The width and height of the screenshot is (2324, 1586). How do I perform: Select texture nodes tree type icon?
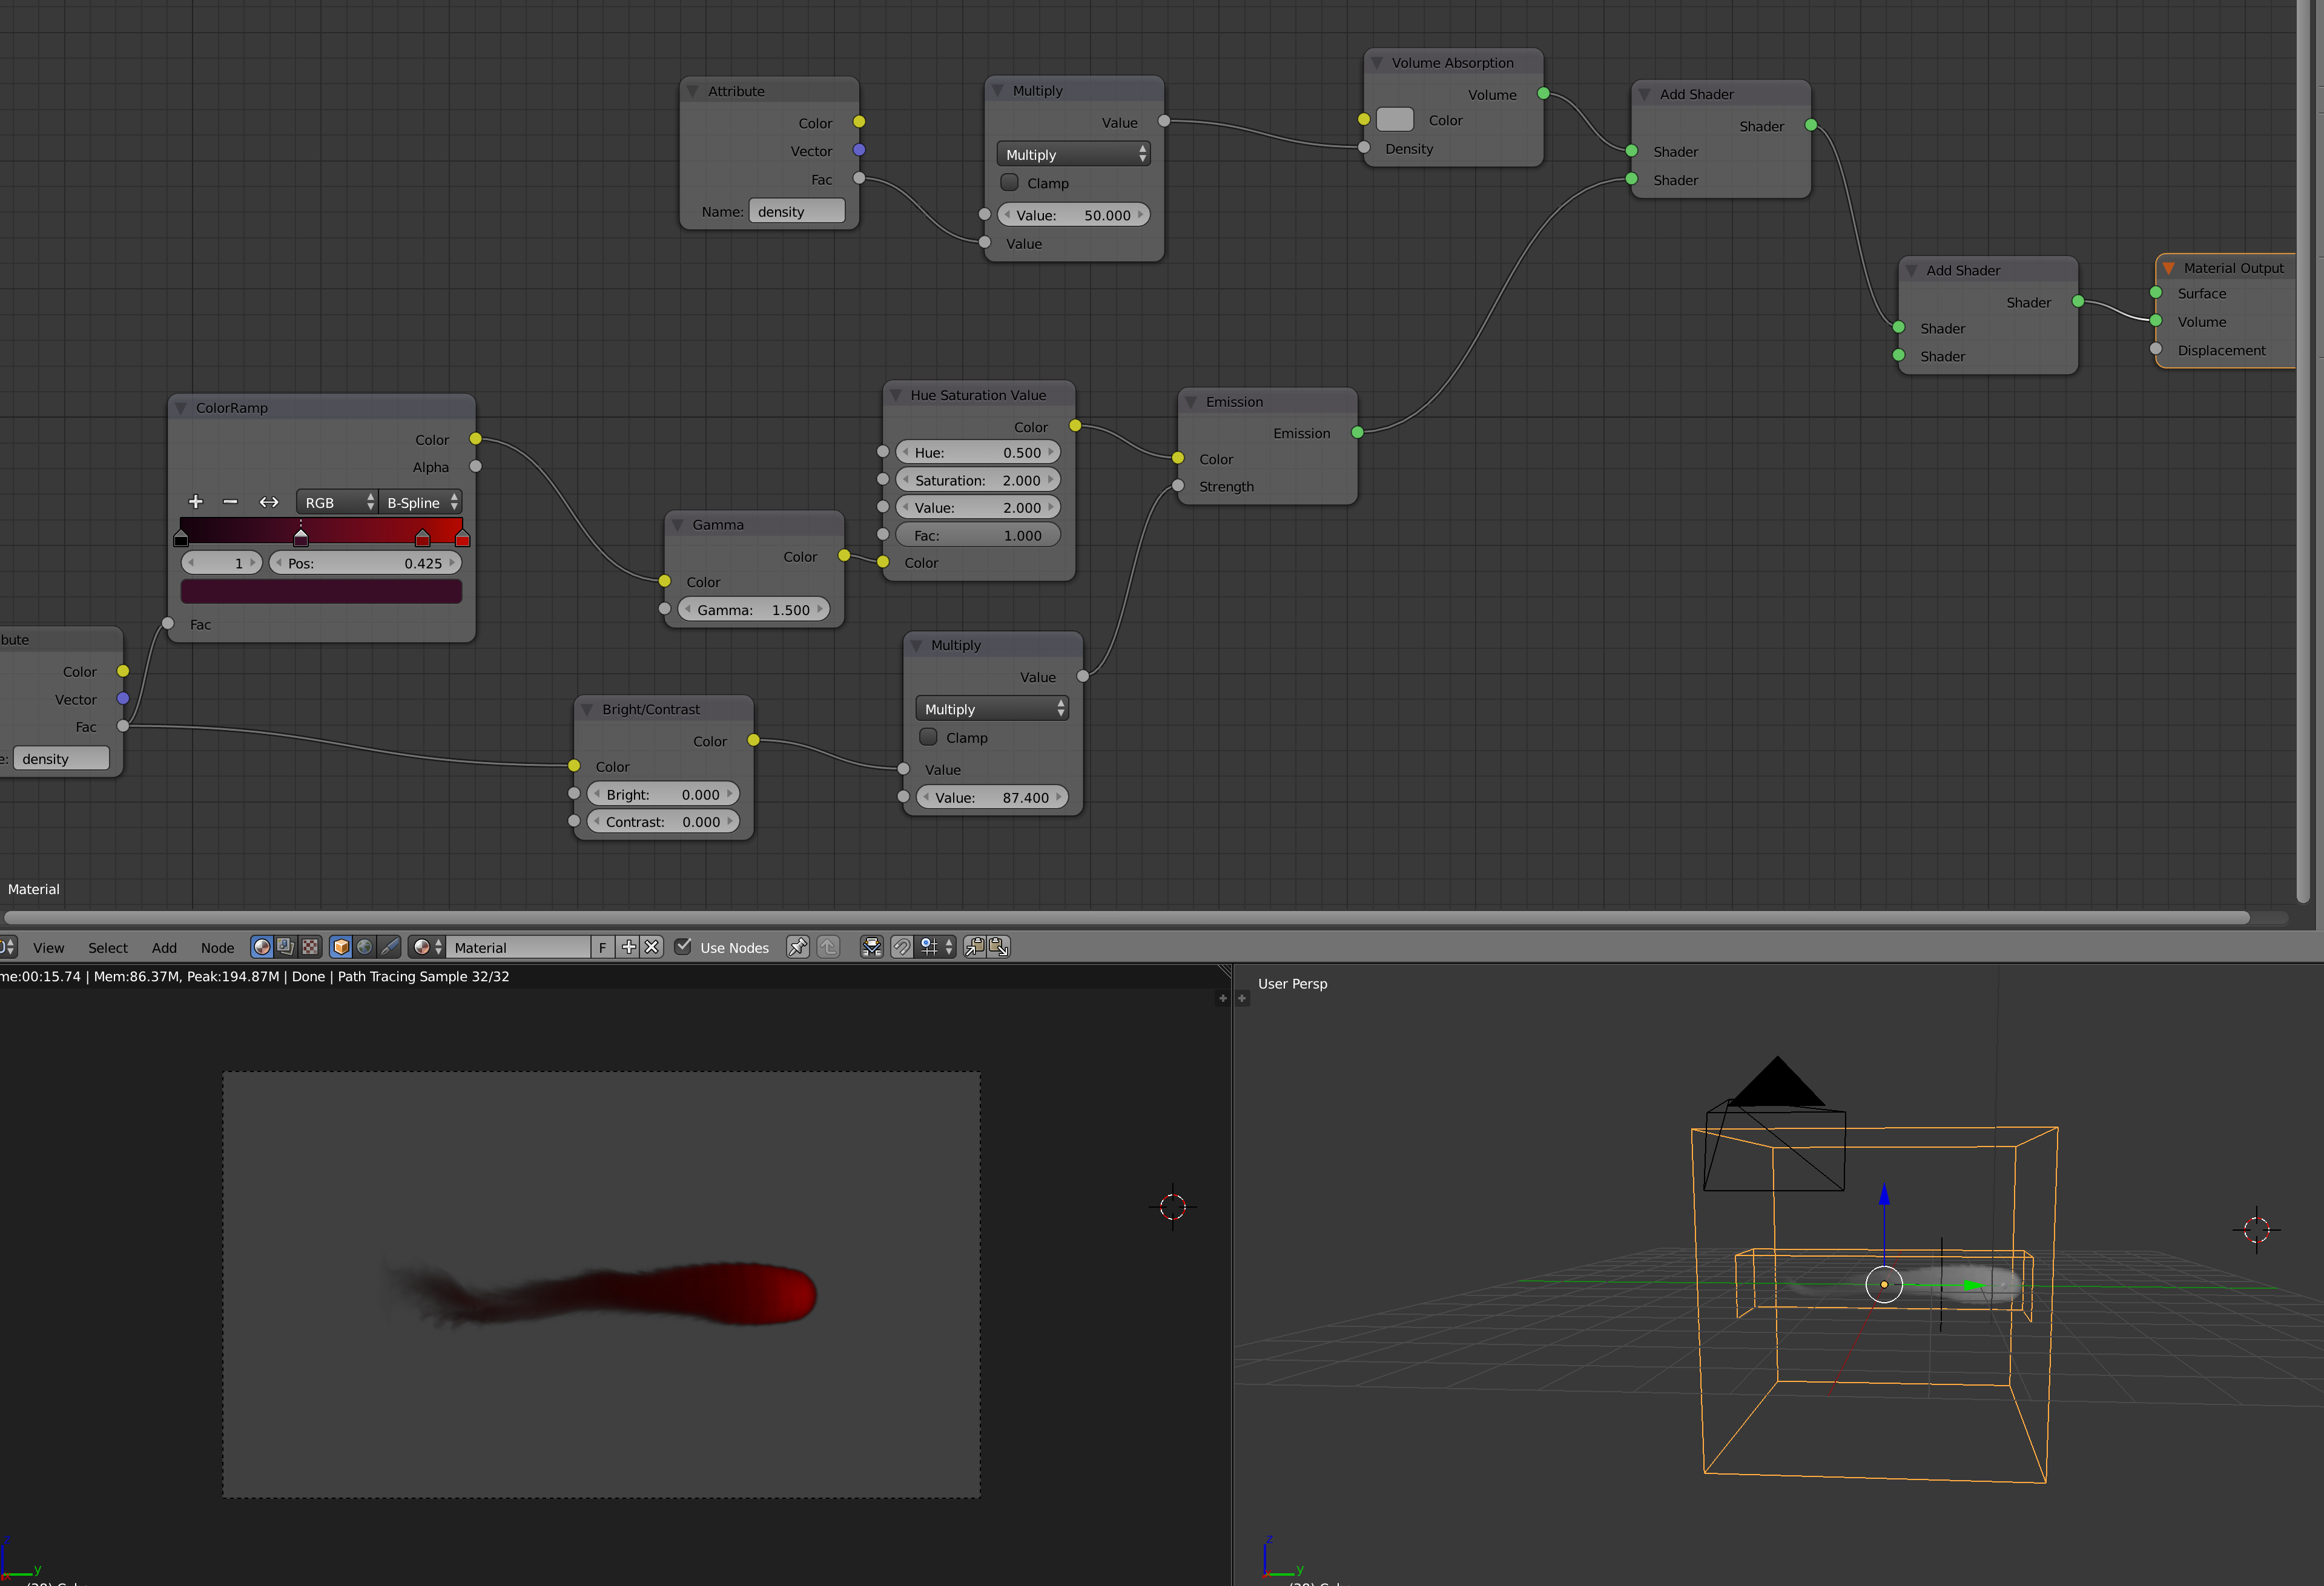[x=310, y=947]
